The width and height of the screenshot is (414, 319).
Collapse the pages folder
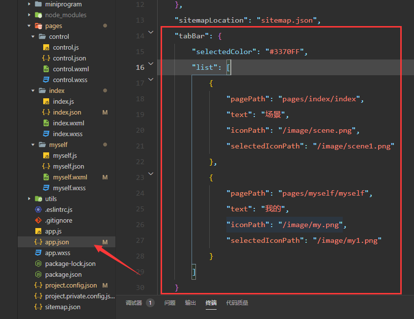29,26
